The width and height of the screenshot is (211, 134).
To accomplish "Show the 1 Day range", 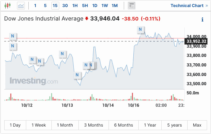I will (x=15, y=125).
